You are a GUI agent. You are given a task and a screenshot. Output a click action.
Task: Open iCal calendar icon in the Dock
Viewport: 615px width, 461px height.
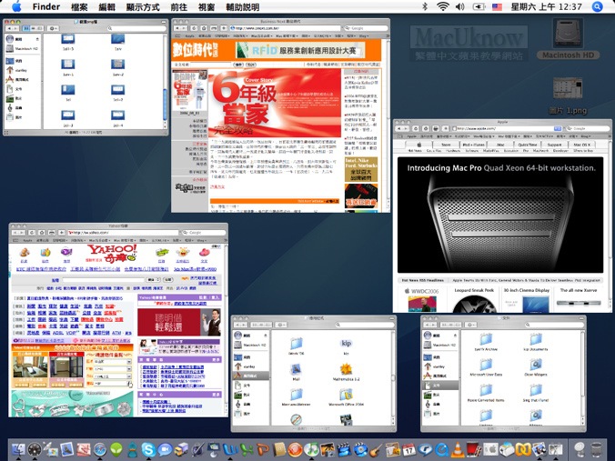[408, 449]
